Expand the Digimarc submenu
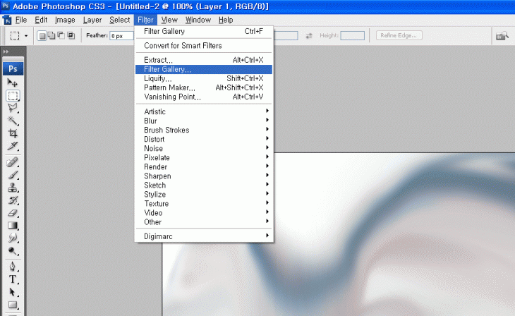The height and width of the screenshot is (316, 515). coord(204,236)
